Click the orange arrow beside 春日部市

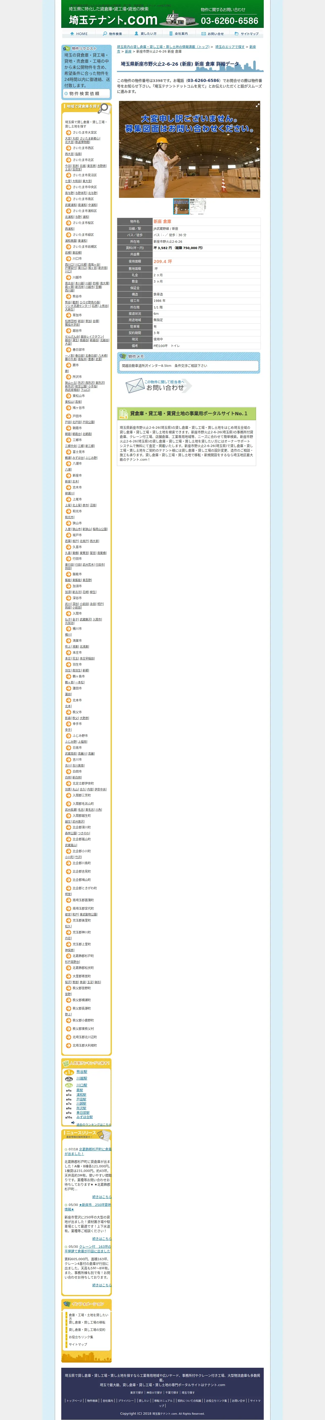69,350
